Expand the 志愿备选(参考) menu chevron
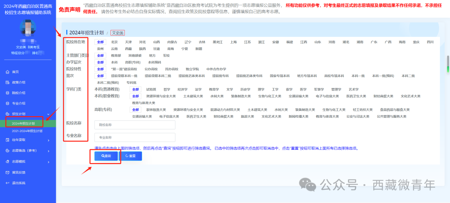Viewport: 450px width, 203px height. point(48,151)
